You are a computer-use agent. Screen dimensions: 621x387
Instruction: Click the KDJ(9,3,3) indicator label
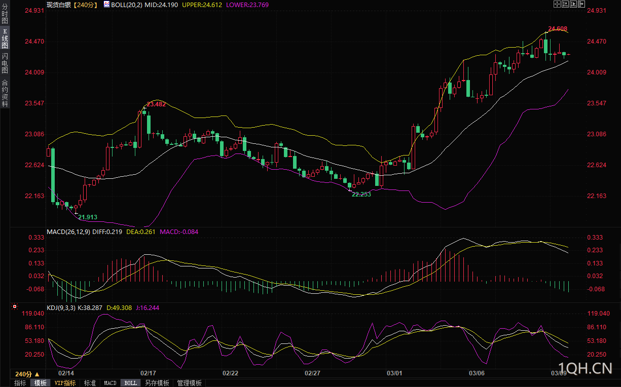point(61,307)
